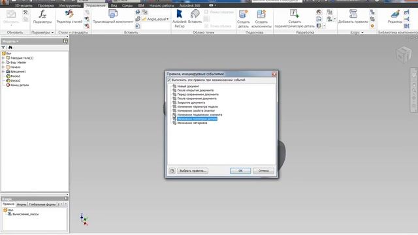The width and height of the screenshot is (418, 235).
Task: Click the gear icon in the iLogic ribbon group
Action: tap(372, 26)
